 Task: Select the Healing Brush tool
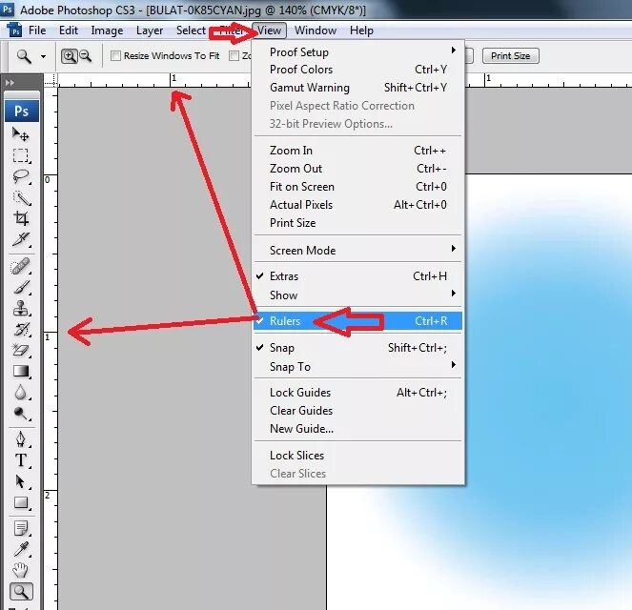(x=21, y=266)
